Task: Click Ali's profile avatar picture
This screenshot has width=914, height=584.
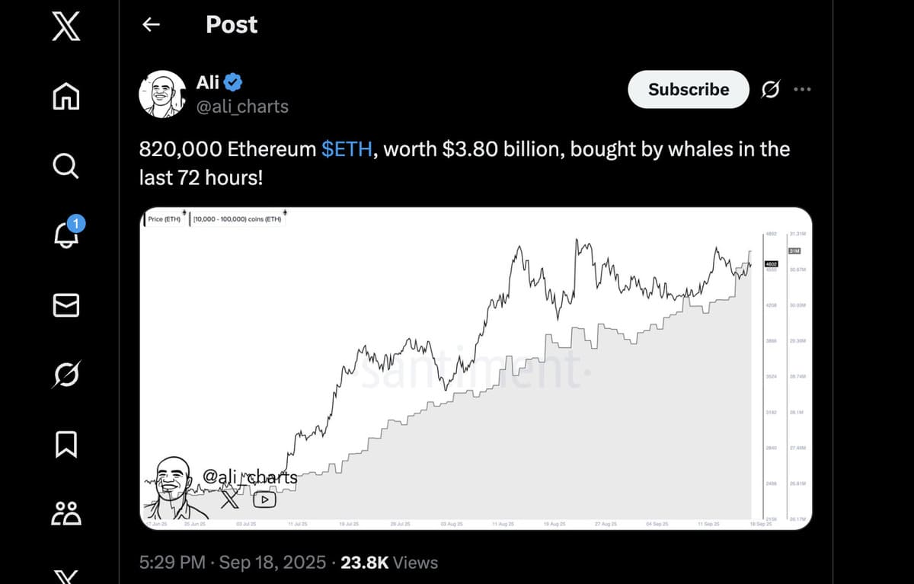Action: click(162, 94)
